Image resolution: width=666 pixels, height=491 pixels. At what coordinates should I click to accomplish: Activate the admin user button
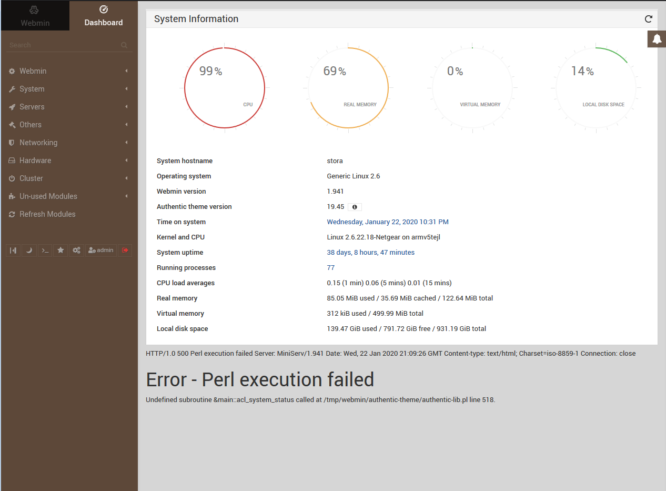[x=100, y=250]
